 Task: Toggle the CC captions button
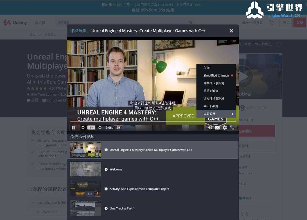click(217, 127)
